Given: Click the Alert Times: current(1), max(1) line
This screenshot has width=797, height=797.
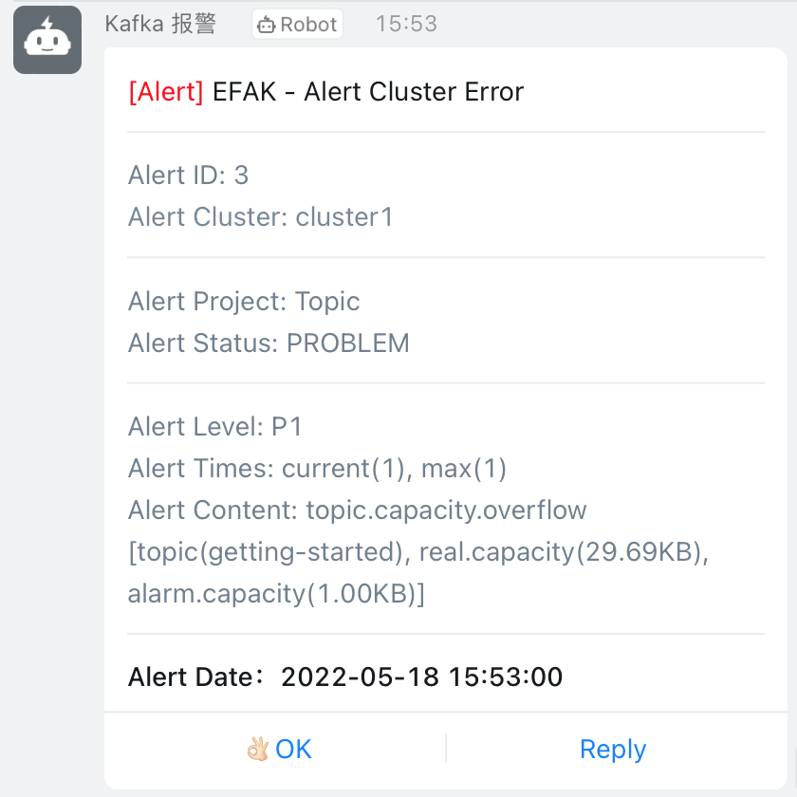Looking at the screenshot, I should pos(318,469).
